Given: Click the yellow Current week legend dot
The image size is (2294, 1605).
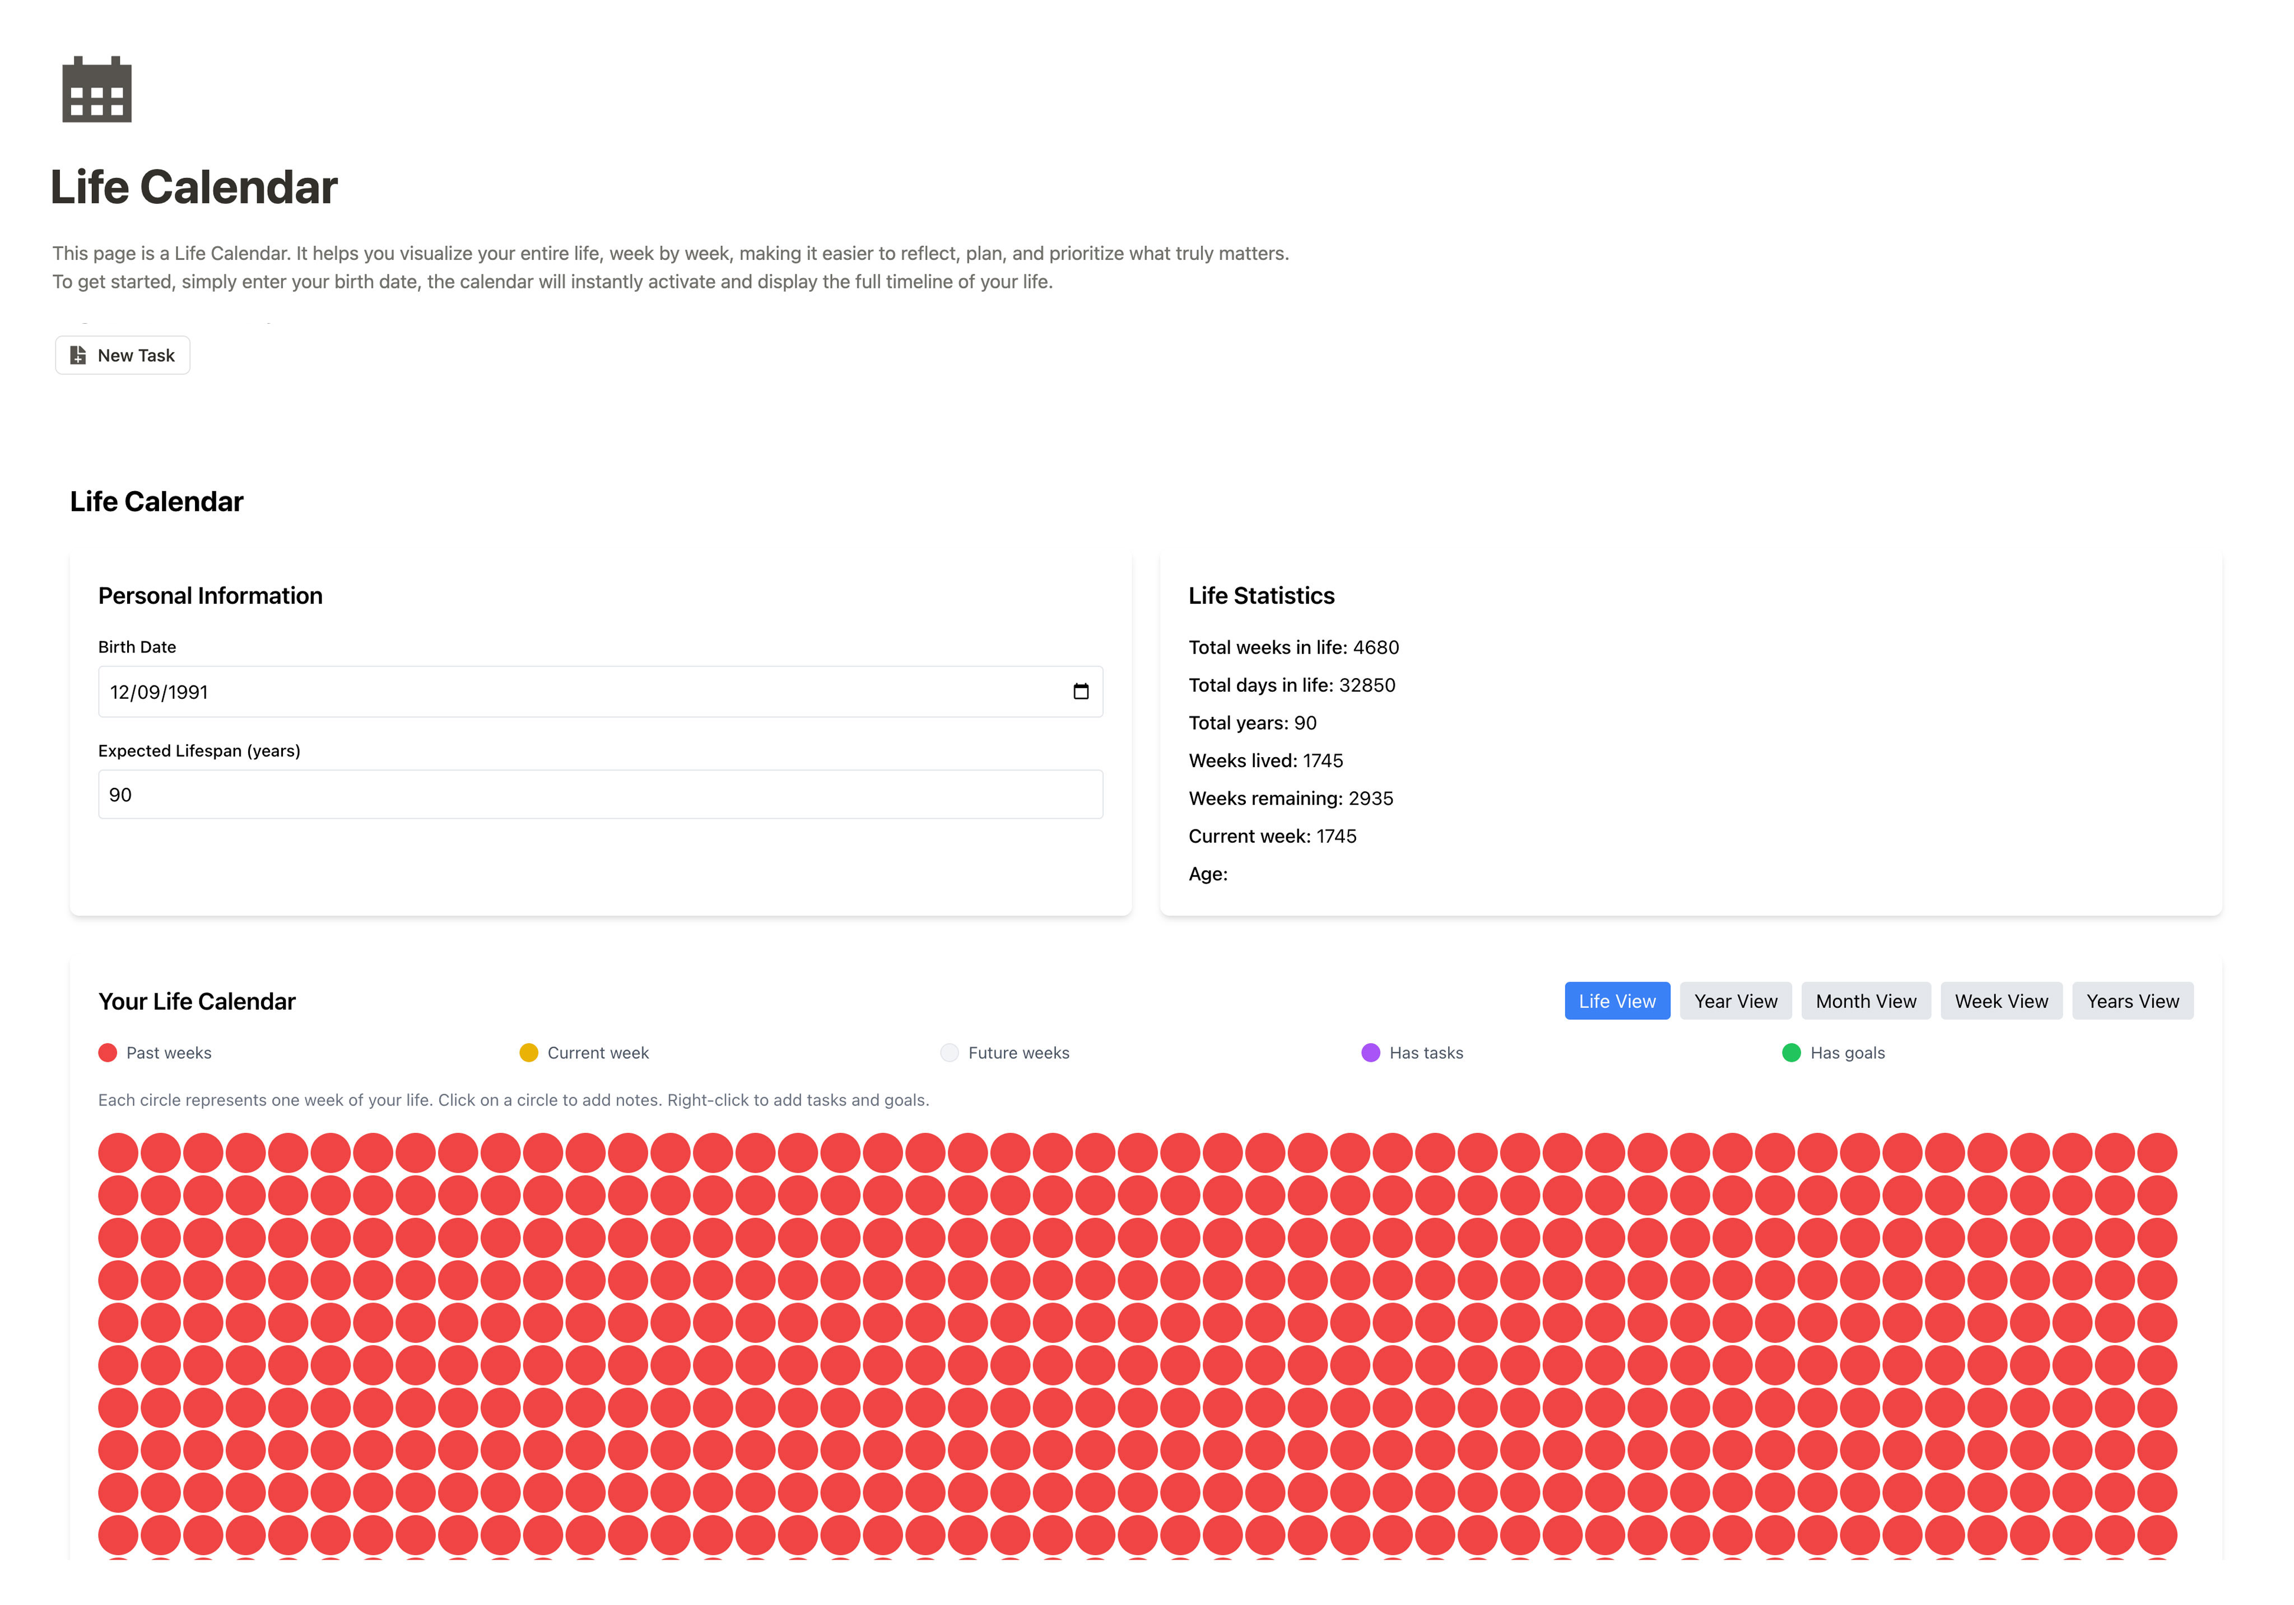Looking at the screenshot, I should coord(528,1053).
